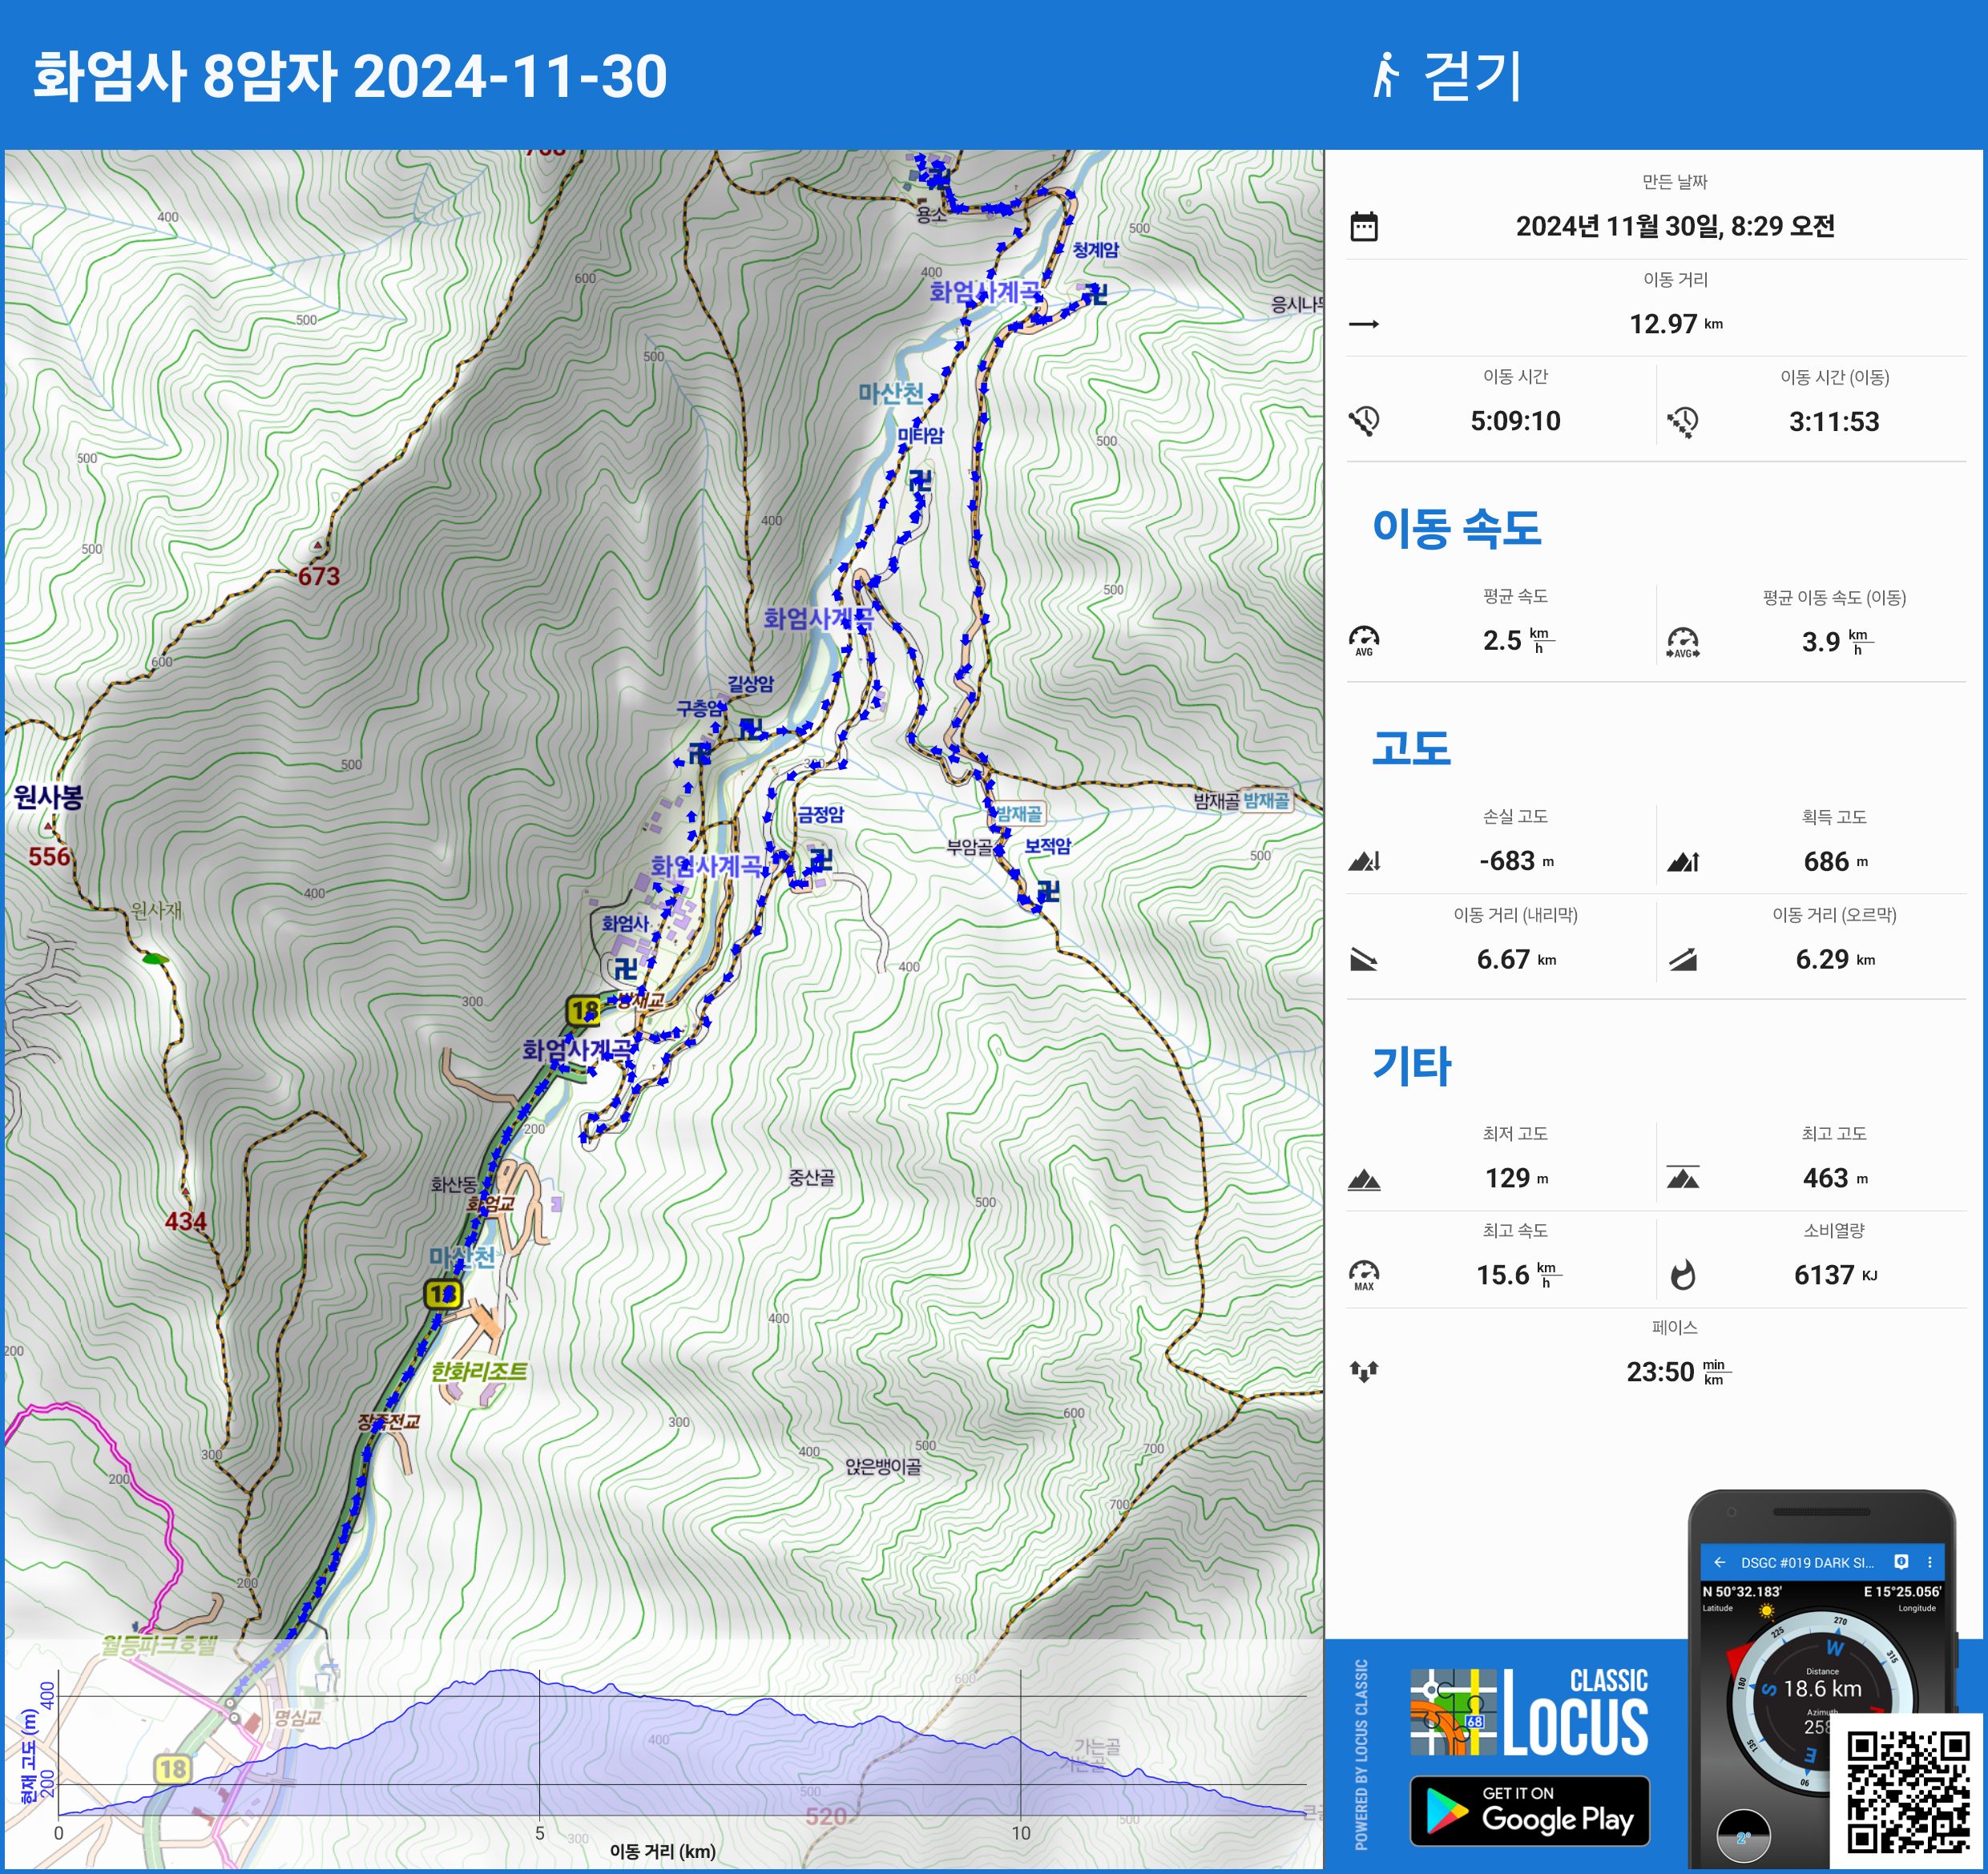1988x1874 pixels.
Task: Click the uphill distance icon beside 6.29 km
Action: [1683, 960]
